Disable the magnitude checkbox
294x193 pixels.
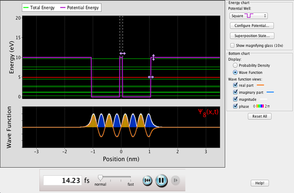235,99
